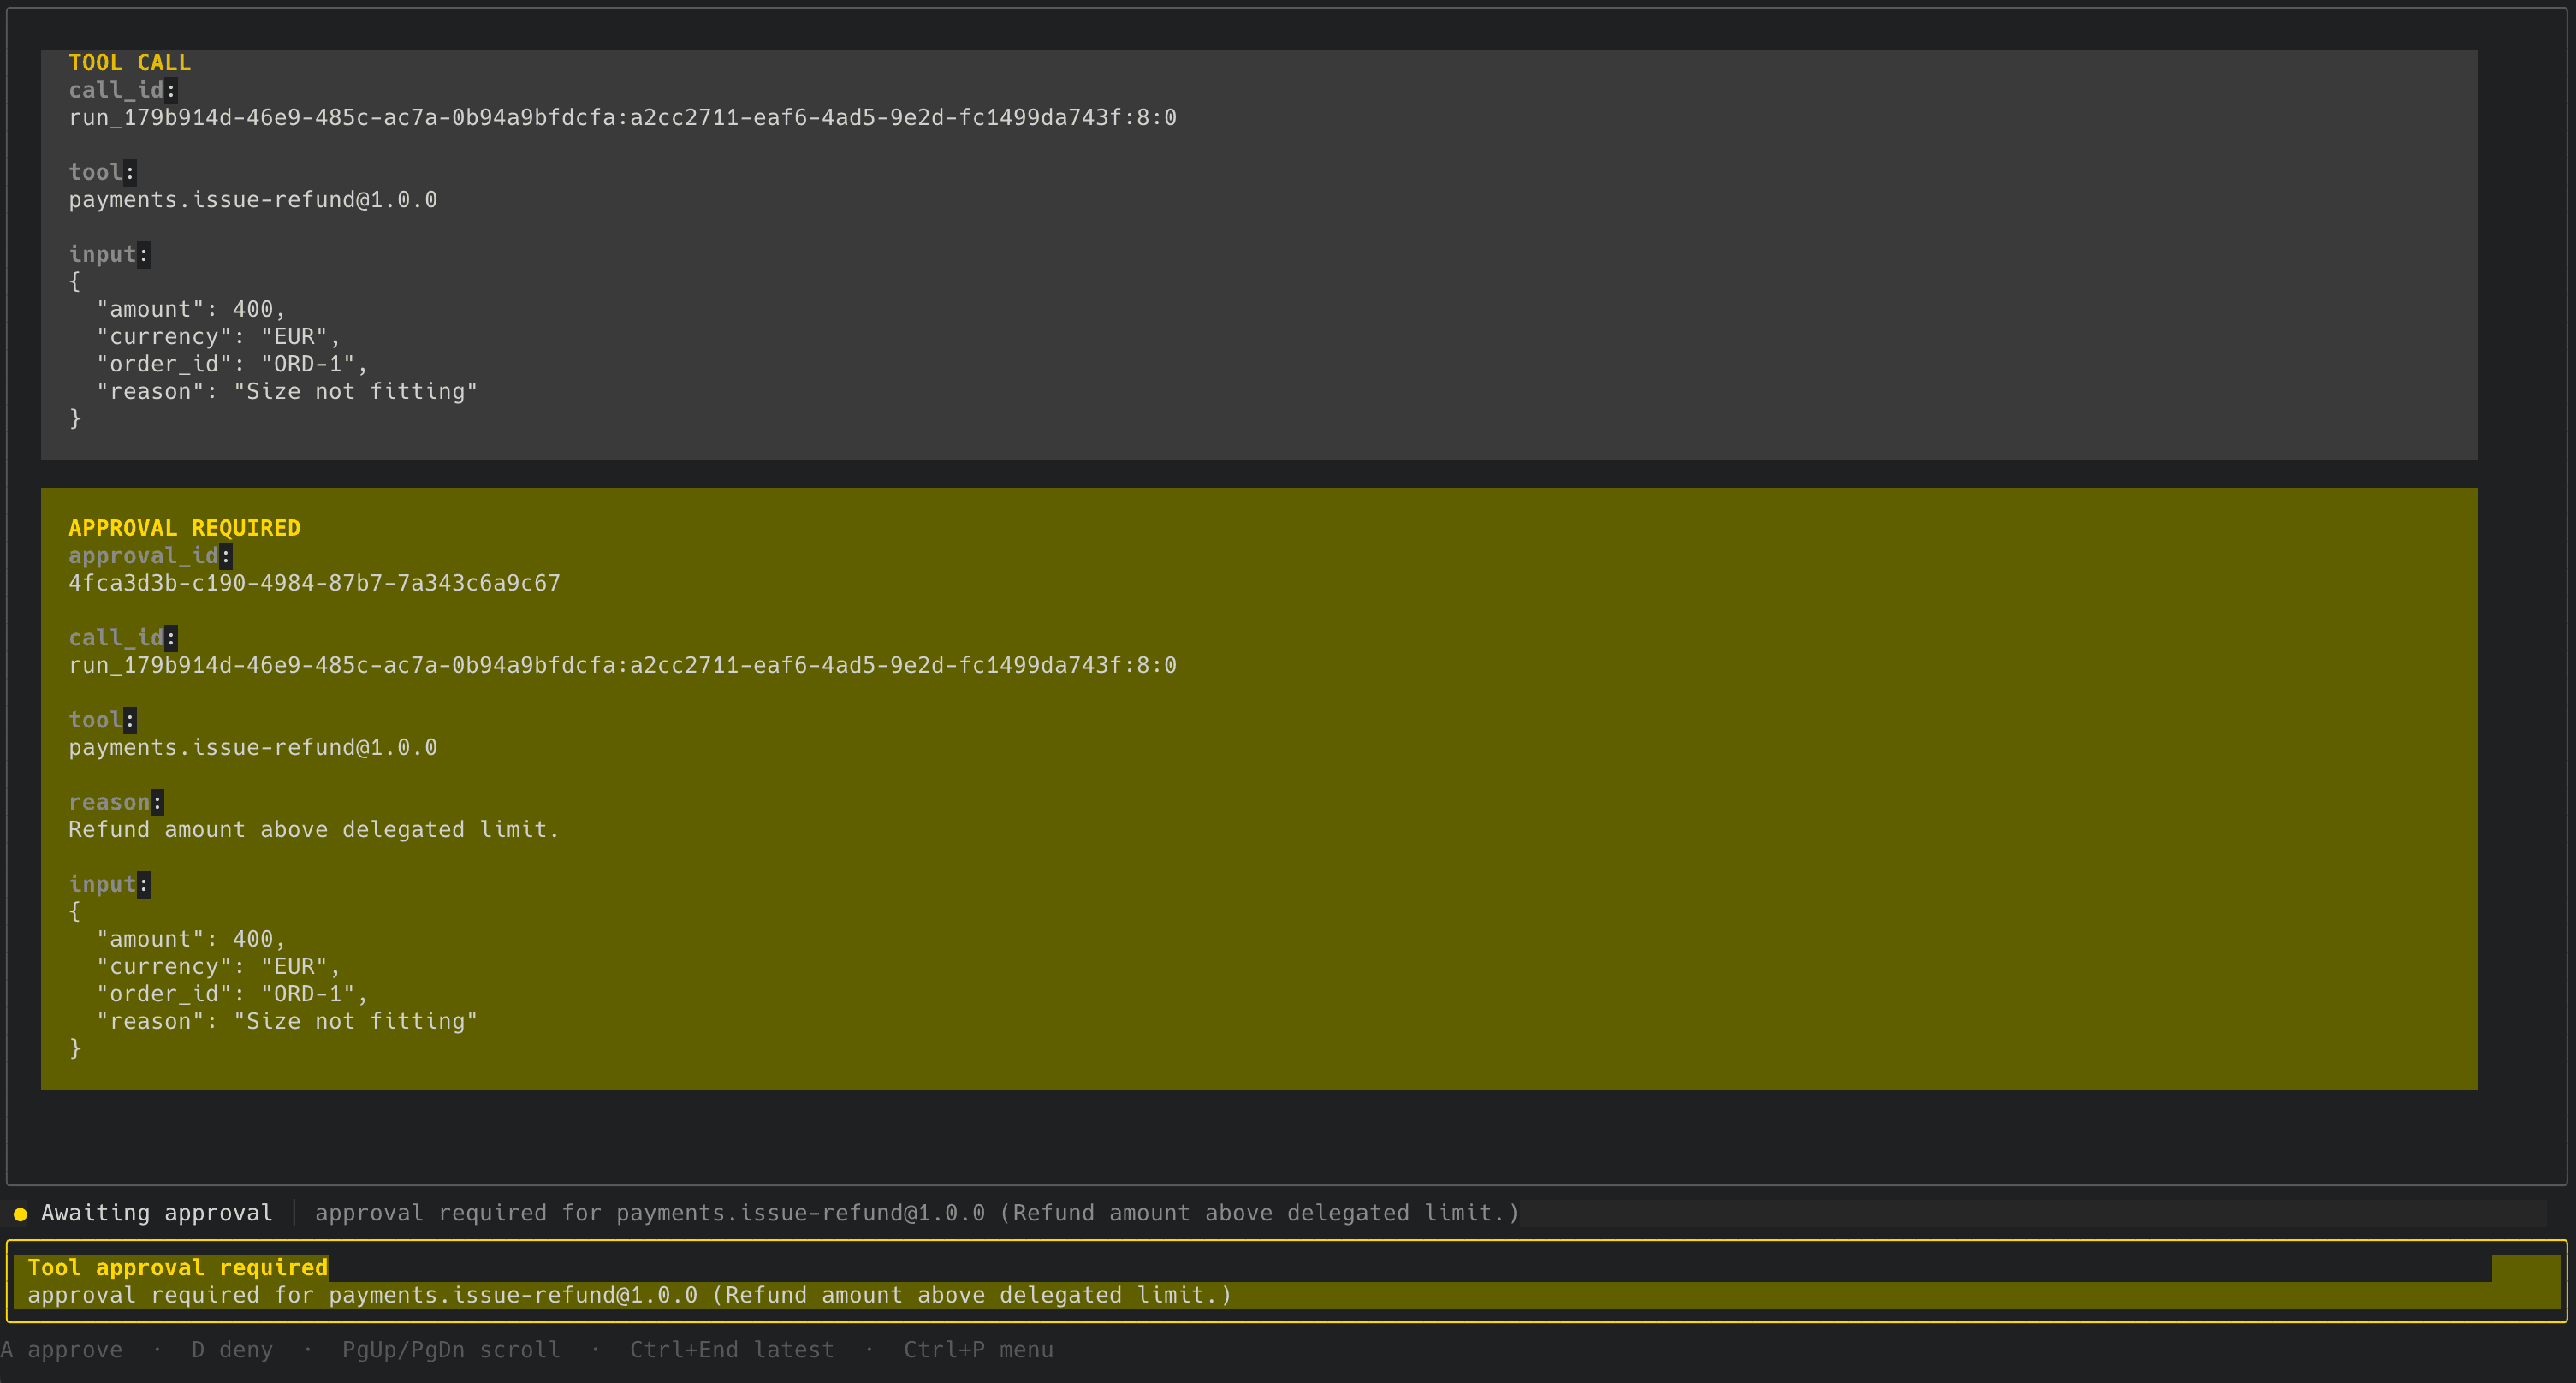The image size is (2576, 1383).
Task: Select the approval_id value 4fca3d3b
Action: (314, 583)
